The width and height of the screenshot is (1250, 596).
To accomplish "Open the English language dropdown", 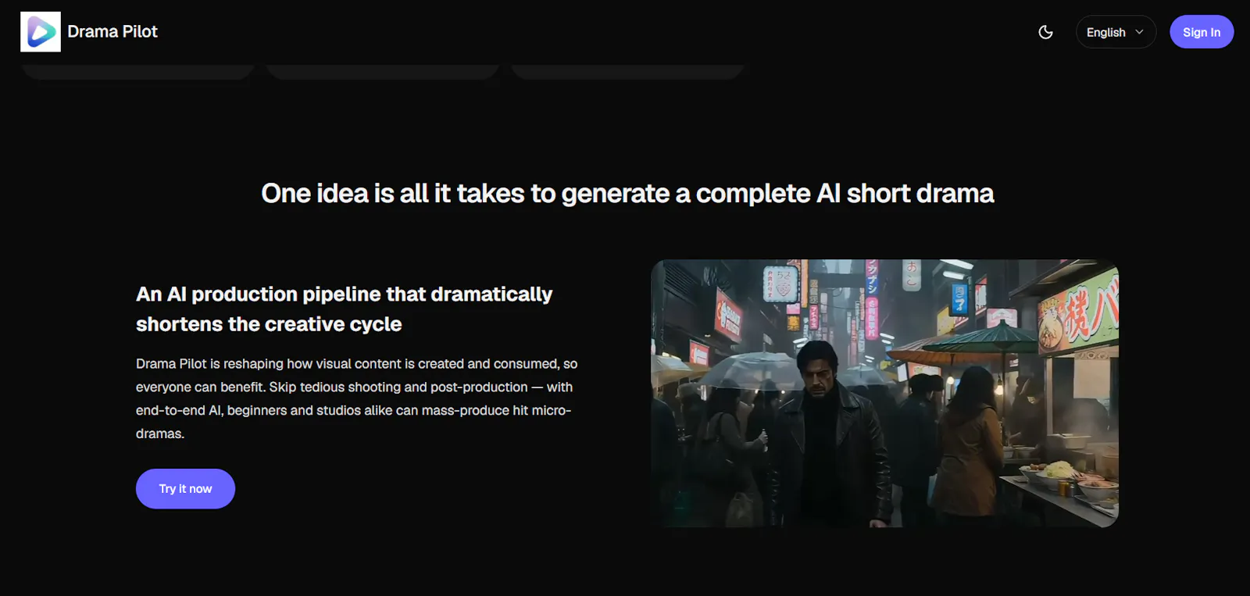I will (1116, 32).
